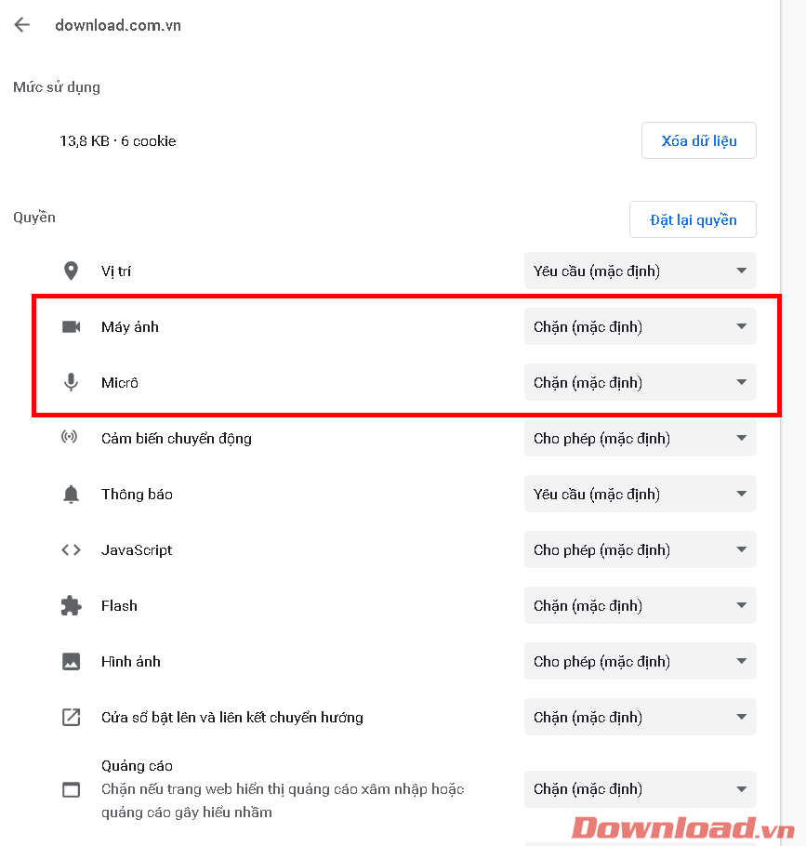
Task: Click the back arrow icon
Action: 22,25
